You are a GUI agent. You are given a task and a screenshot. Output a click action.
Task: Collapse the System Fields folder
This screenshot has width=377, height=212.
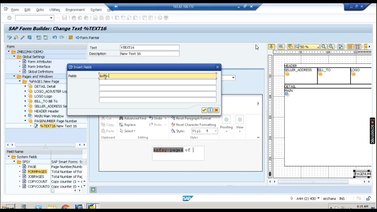click(x=9, y=157)
